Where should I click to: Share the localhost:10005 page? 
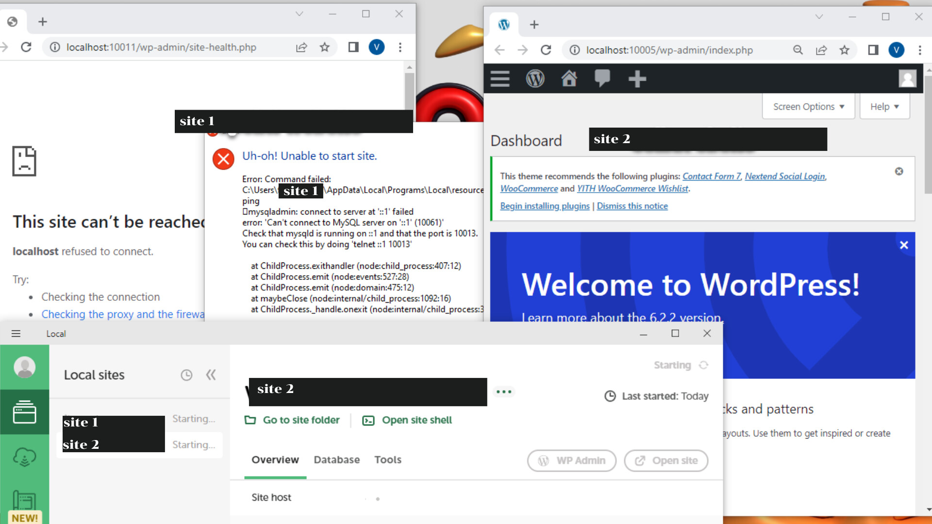(x=821, y=50)
